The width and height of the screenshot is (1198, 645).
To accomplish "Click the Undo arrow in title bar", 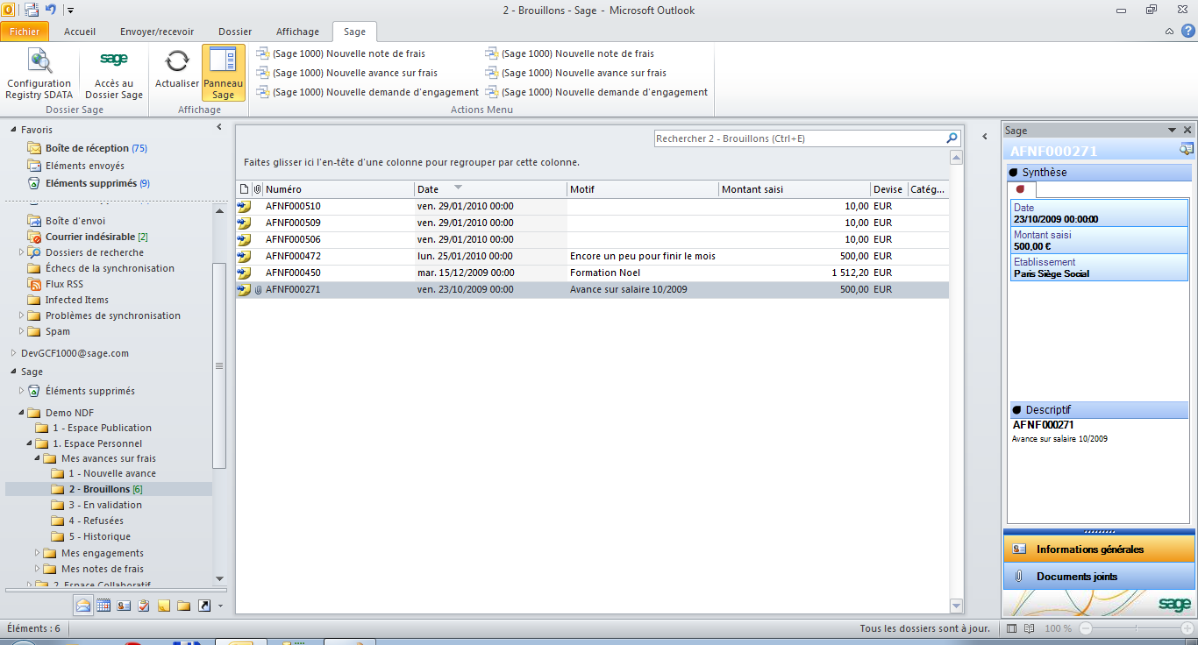I will pyautogui.click(x=51, y=11).
